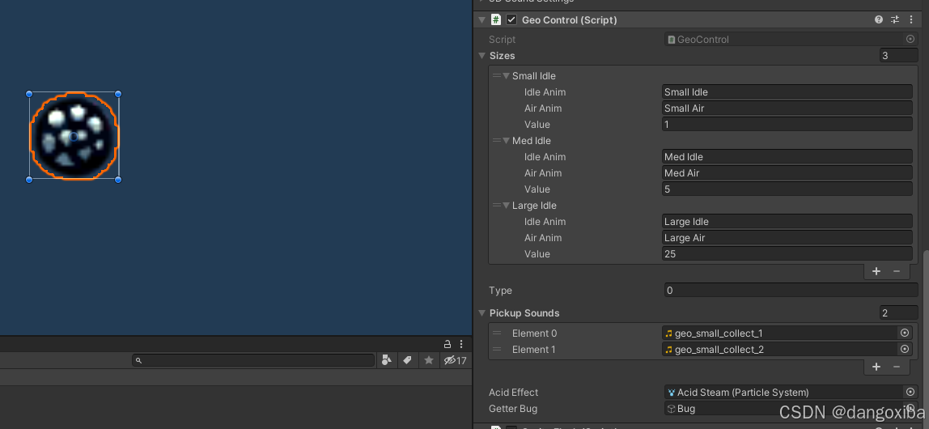Click Large Idle's Idle Anim field
This screenshot has width=929, height=429.
point(787,222)
